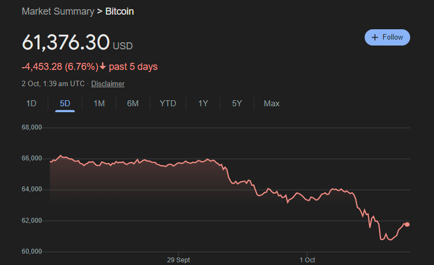434x265 pixels.
Task: Switch to the 6M range tab
Action: (x=133, y=103)
